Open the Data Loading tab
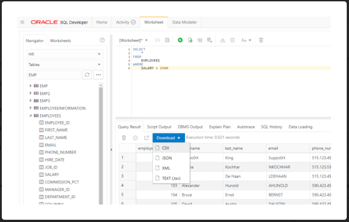This screenshot has width=349, height=222. coord(300,127)
